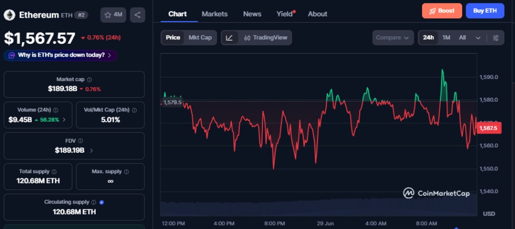The height and width of the screenshot is (229, 515).
Task: Click the Vol/Mkt Cap info icon
Action: pos(134,110)
